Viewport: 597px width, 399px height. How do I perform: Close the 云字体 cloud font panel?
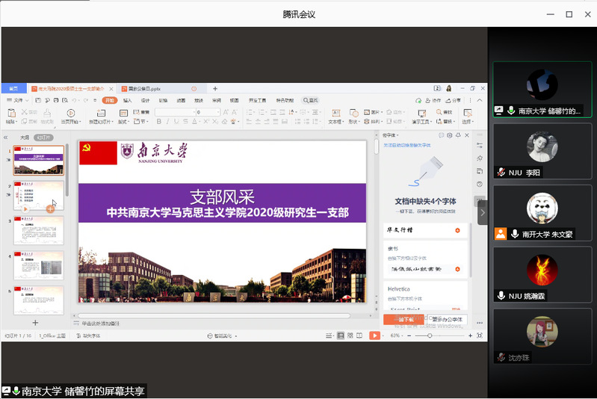pyautogui.click(x=467, y=135)
